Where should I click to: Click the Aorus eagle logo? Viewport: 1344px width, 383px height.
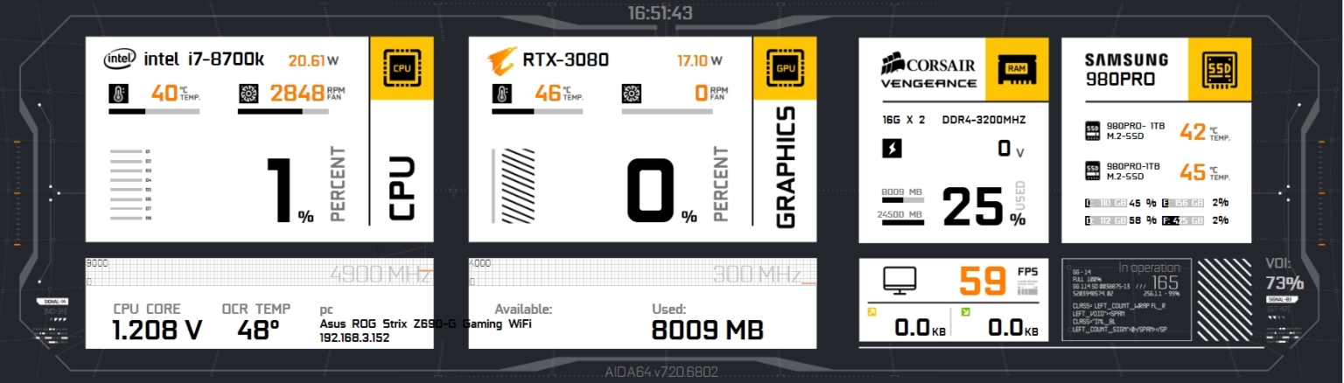coord(502,60)
